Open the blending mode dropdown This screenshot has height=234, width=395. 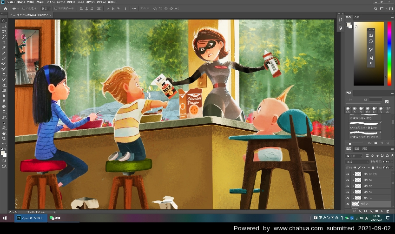point(357,161)
